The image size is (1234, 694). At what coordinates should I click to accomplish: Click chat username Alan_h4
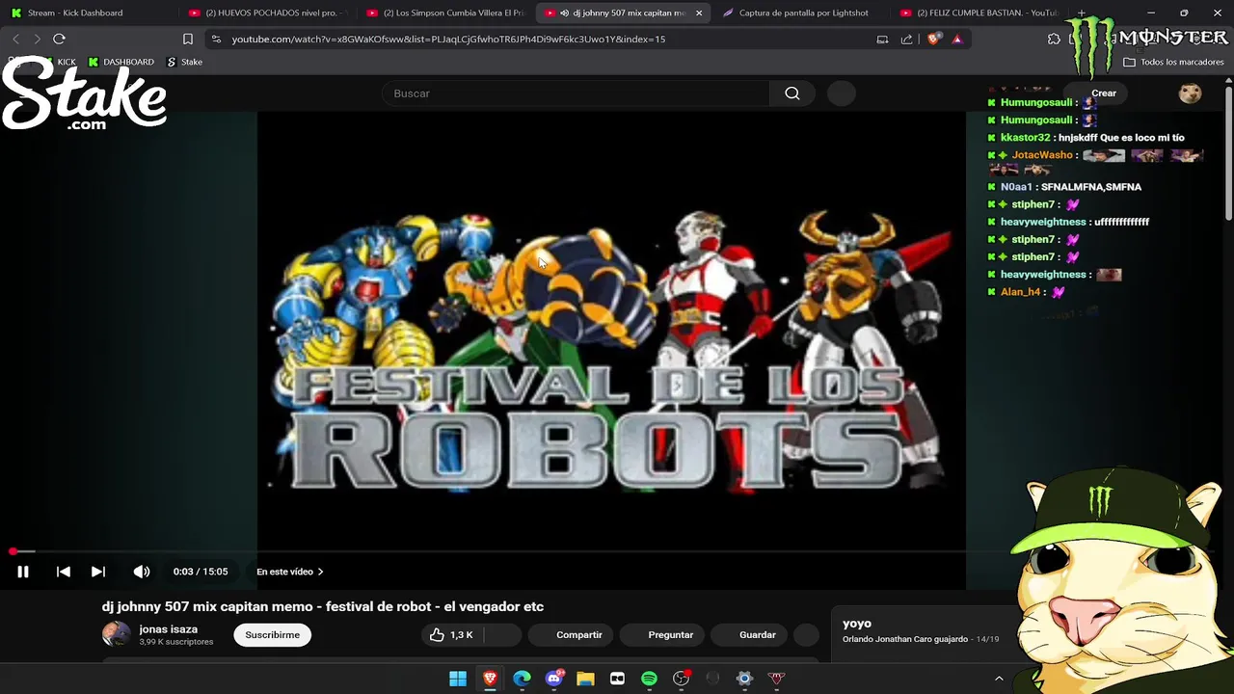(x=1020, y=292)
